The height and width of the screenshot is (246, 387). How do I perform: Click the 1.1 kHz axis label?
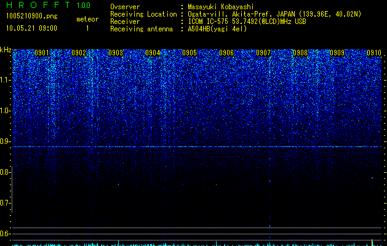coord(5,80)
